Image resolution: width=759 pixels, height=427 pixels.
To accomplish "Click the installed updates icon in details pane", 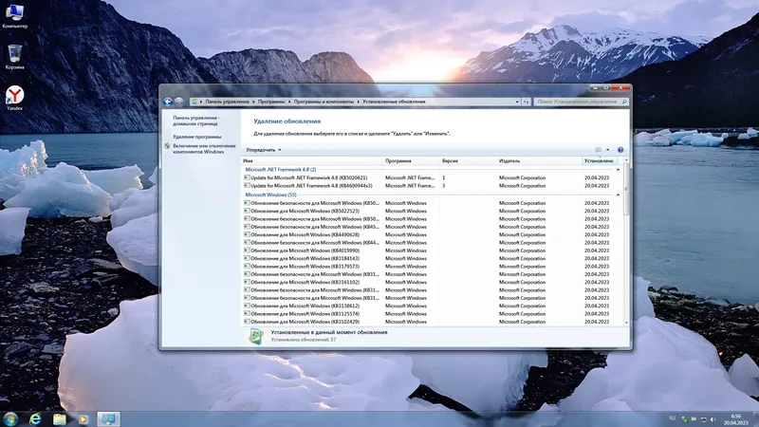I will click(x=255, y=336).
